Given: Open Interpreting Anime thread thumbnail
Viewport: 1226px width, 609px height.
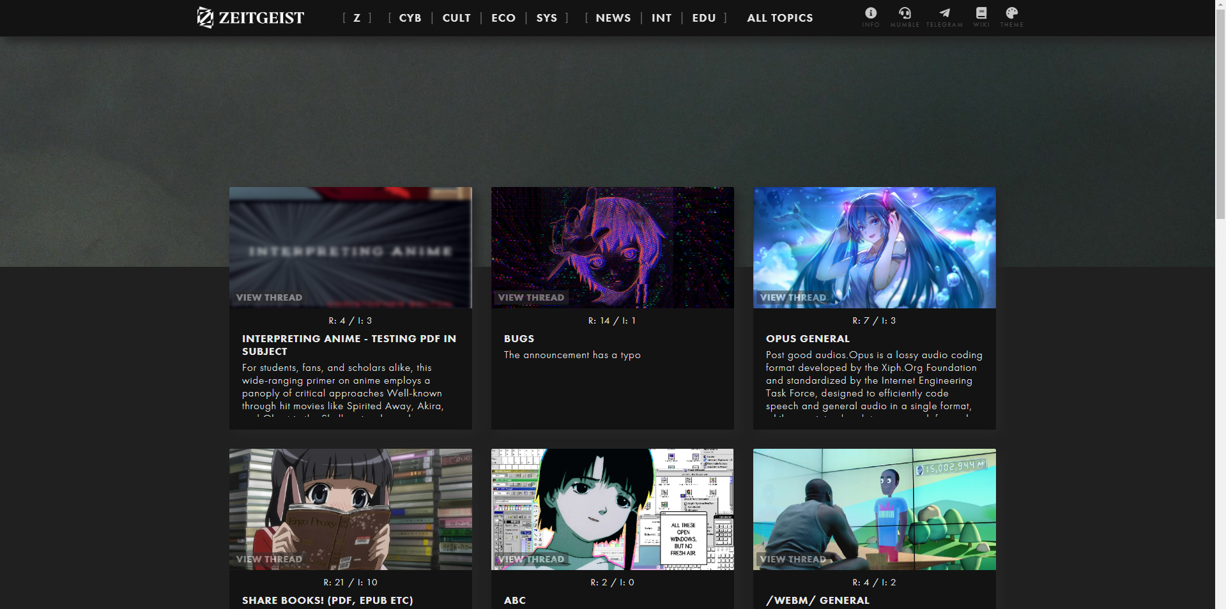Looking at the screenshot, I should [351, 248].
